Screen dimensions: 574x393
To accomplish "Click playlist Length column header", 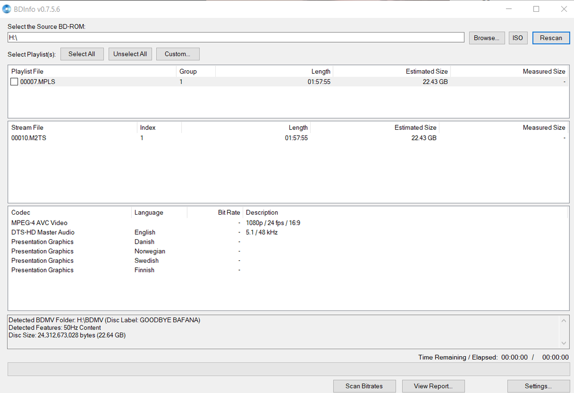I will coord(274,71).
